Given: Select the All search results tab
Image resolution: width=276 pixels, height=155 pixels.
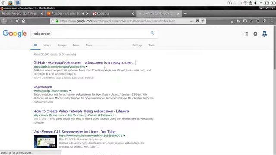Looking at the screenshot, I should [35, 45].
